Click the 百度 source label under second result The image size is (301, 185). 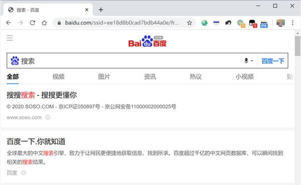[x=12, y=173]
